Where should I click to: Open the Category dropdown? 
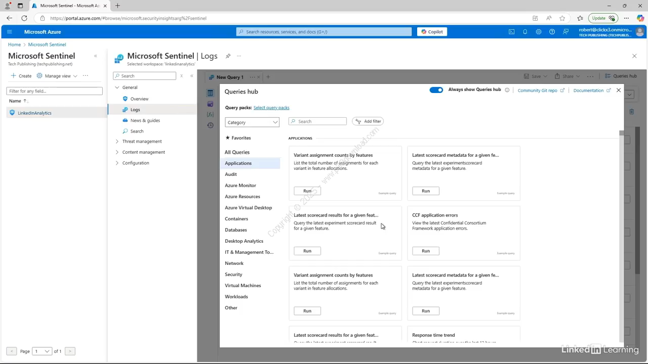252,122
